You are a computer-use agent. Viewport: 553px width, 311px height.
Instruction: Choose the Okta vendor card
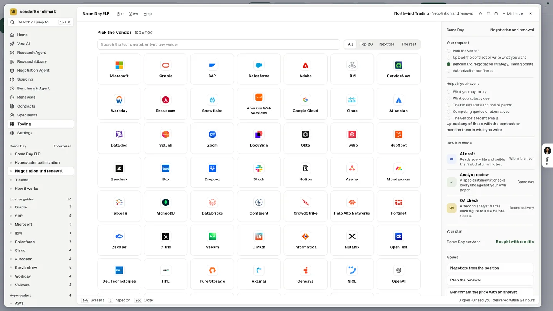click(305, 138)
